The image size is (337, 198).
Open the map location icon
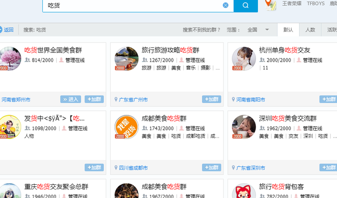(271, 5)
